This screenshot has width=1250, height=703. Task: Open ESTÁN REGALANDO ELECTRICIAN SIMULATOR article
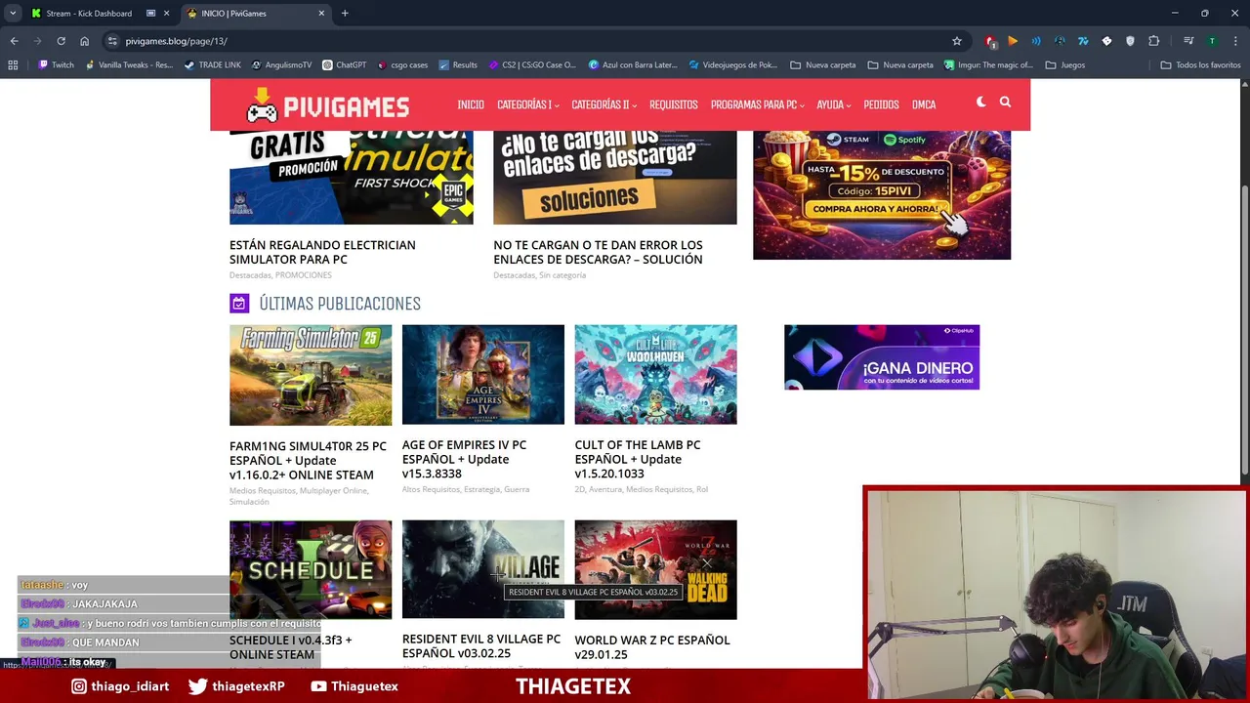(322, 252)
